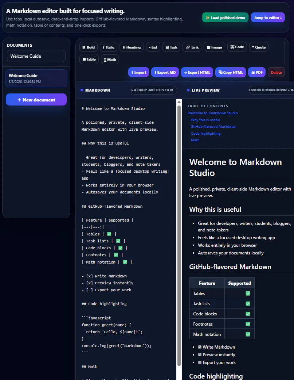Click the MARKDOWN pane header label

coord(98,90)
